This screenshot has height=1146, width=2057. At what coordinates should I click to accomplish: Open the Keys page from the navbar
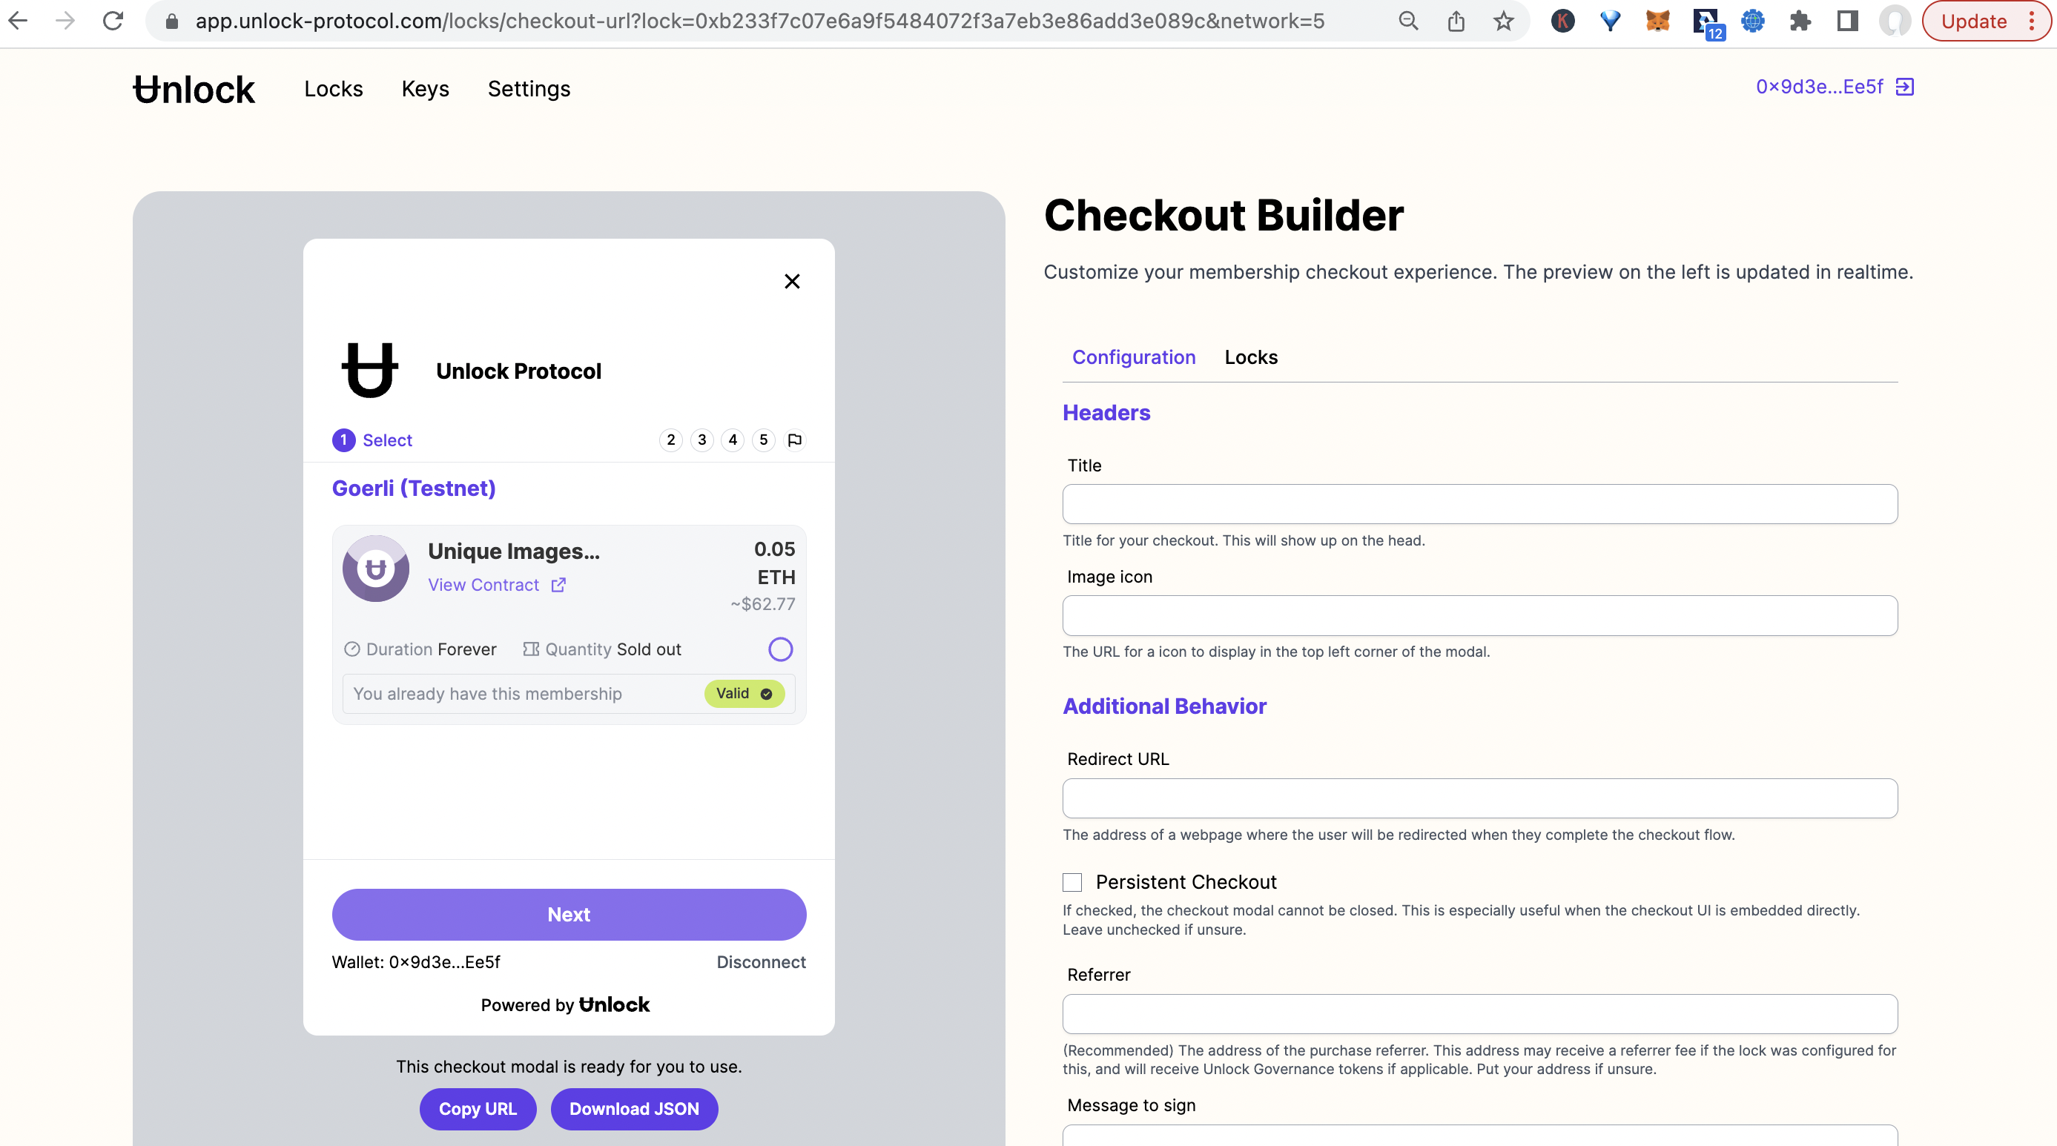click(x=425, y=89)
